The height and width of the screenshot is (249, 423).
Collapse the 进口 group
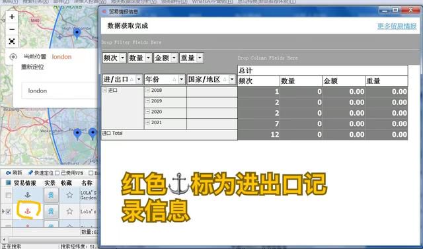[104, 90]
